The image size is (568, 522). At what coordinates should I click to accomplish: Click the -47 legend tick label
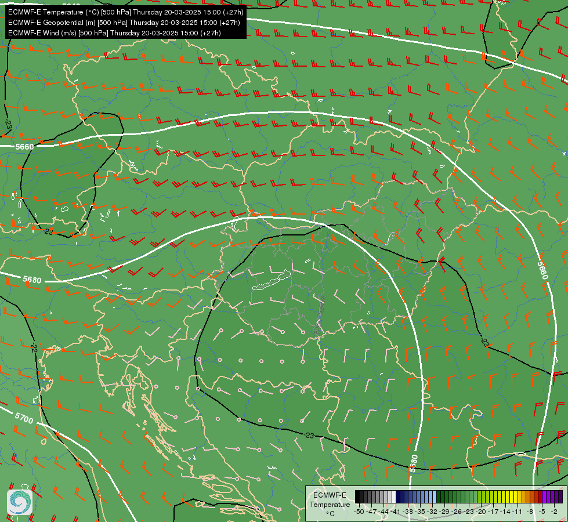point(371,512)
